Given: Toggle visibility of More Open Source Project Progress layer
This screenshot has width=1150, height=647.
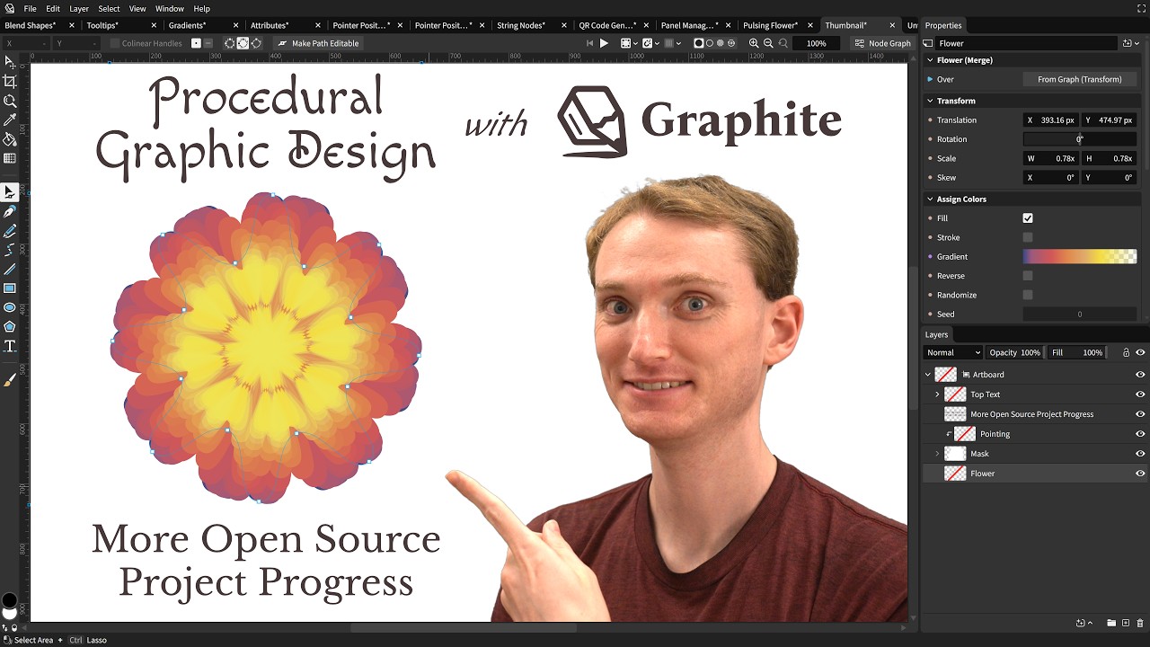Looking at the screenshot, I should [x=1140, y=414].
